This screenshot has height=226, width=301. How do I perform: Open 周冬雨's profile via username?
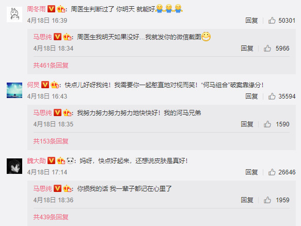click(37, 9)
